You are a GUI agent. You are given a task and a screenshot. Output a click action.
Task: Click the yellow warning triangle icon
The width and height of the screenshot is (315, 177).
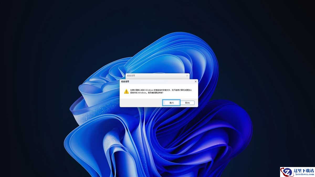pos(126,91)
